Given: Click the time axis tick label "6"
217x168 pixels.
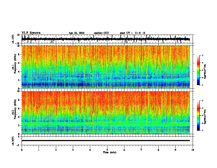Looking at the screenshot, I should tap(124, 150).
